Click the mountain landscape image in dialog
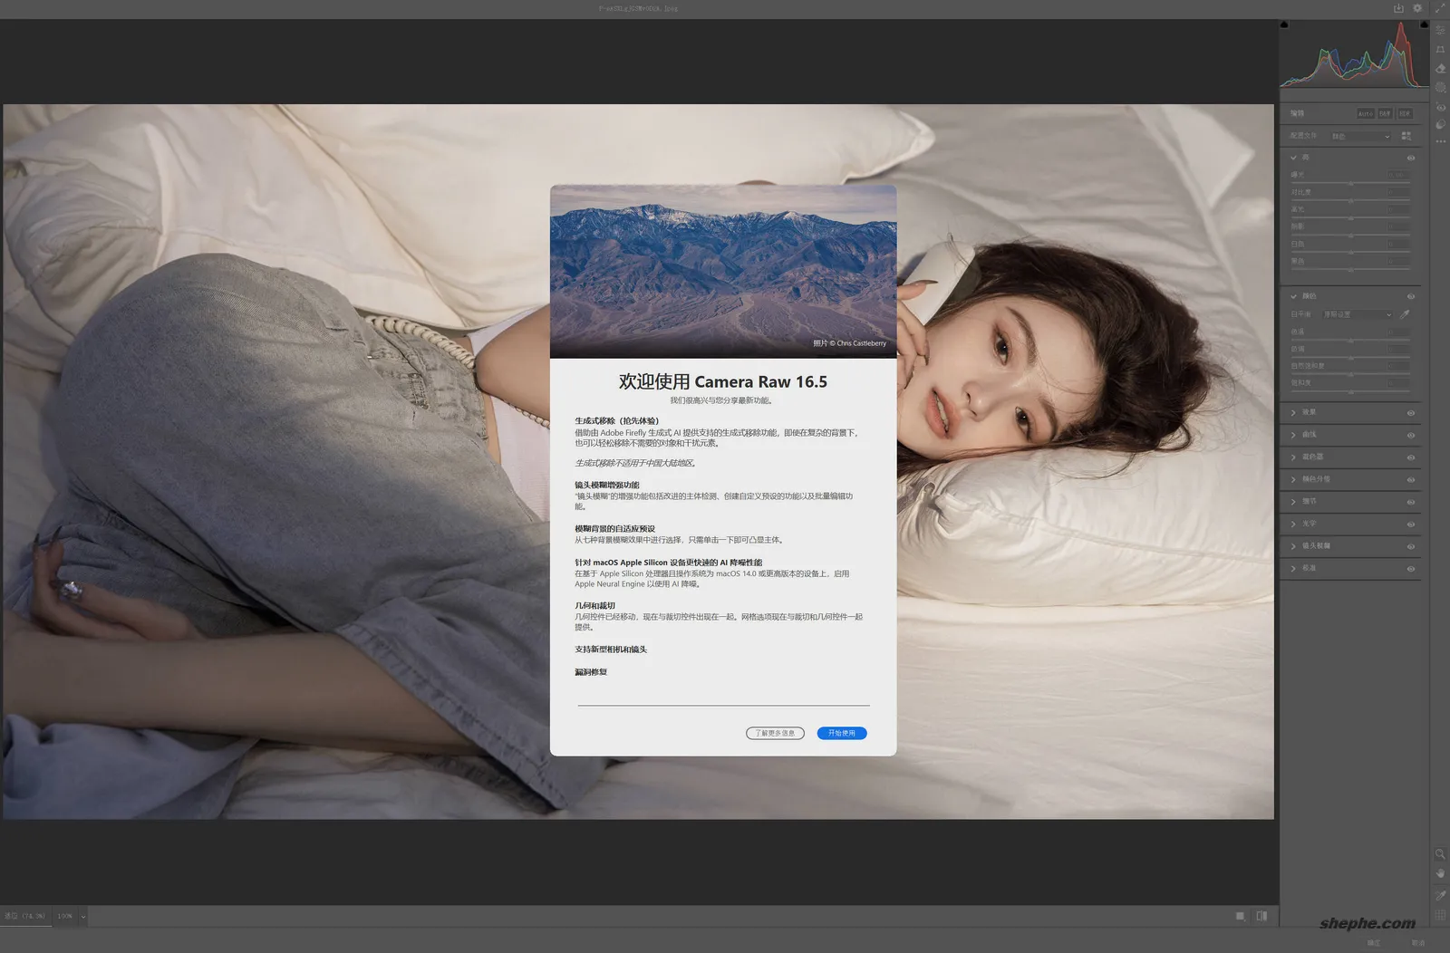This screenshot has width=1450, height=953. pos(723,272)
